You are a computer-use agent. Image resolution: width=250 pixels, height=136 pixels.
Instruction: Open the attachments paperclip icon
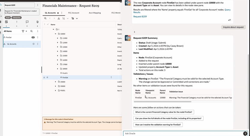pos(37,22)
